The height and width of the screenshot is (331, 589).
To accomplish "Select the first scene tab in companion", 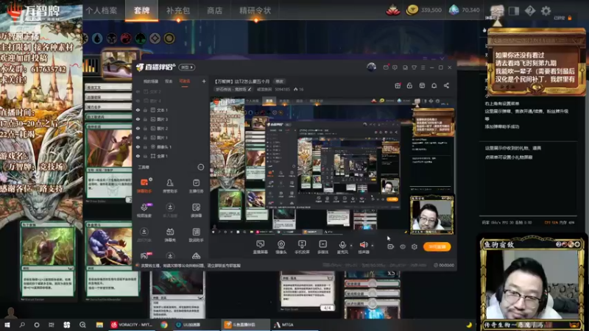I will 151,81.
